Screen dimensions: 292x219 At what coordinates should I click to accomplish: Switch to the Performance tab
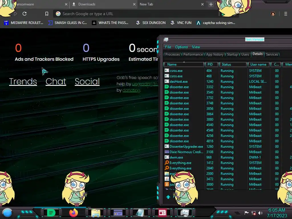(x=193, y=54)
